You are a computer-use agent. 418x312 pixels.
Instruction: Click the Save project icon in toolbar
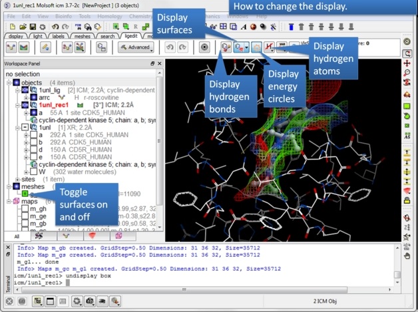pos(33,27)
